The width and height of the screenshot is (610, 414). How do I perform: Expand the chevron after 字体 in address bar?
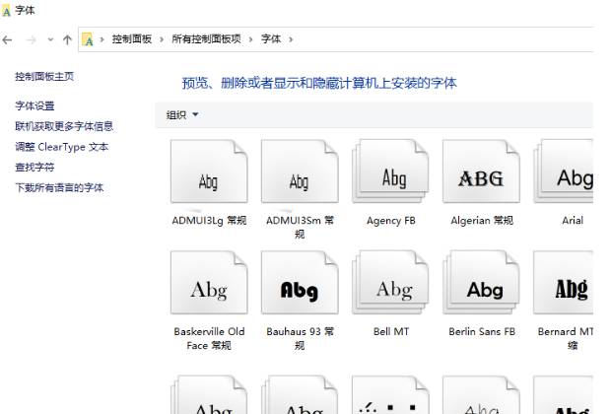click(291, 39)
